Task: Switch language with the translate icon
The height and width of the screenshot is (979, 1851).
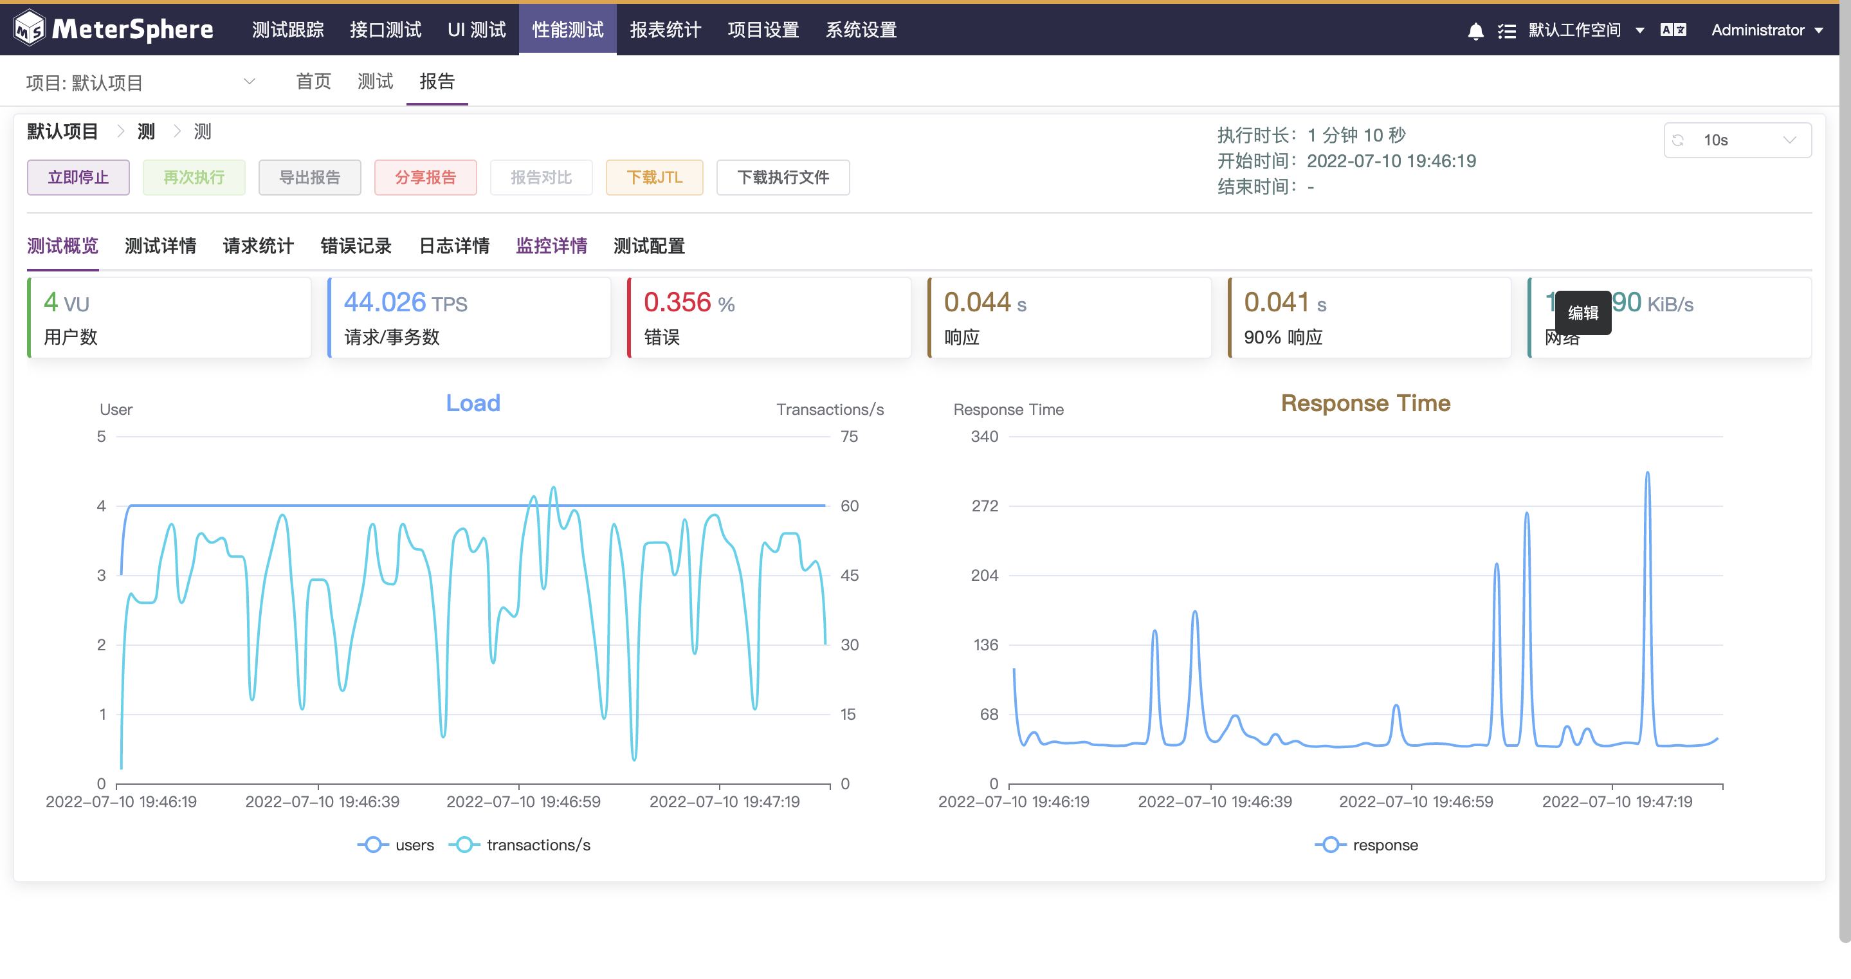Action: click(1673, 30)
